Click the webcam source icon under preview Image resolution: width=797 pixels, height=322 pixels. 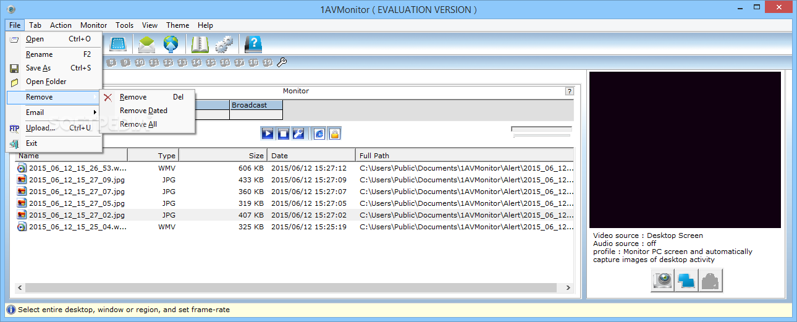pos(663,281)
